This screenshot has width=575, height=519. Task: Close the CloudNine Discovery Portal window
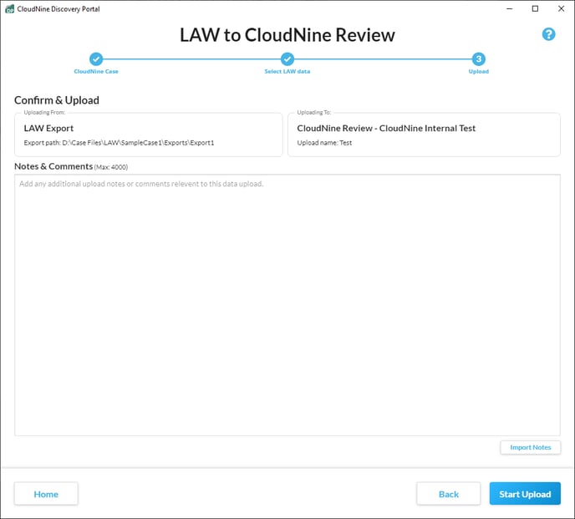(x=561, y=9)
